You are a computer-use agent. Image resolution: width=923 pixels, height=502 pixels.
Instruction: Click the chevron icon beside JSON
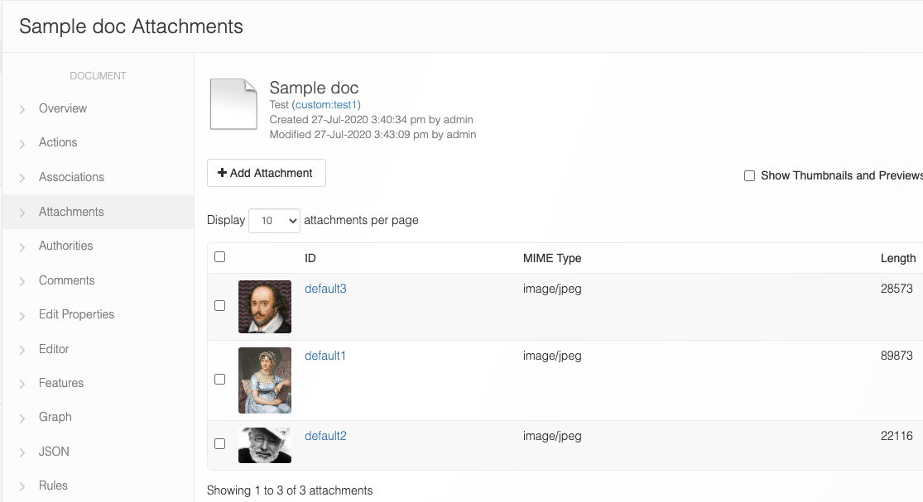[x=22, y=452]
